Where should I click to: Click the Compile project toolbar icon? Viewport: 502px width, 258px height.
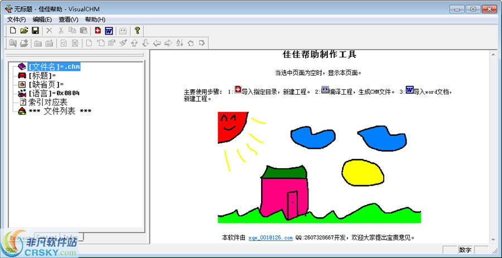pyautogui.click(x=123, y=31)
